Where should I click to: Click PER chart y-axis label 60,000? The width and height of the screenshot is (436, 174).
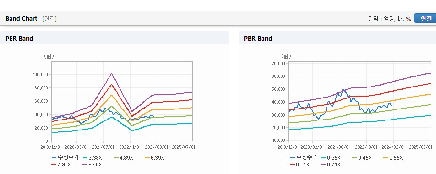[42, 101]
